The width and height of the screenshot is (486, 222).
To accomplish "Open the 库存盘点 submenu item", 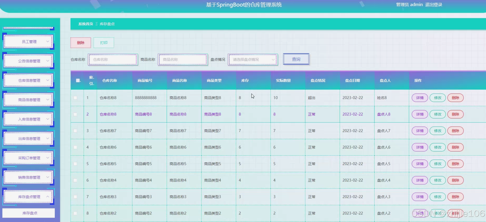I will click(29, 213).
